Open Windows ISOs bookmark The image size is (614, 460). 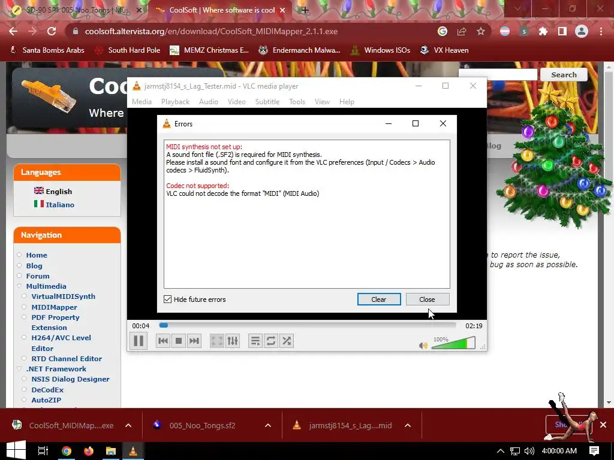click(x=381, y=50)
